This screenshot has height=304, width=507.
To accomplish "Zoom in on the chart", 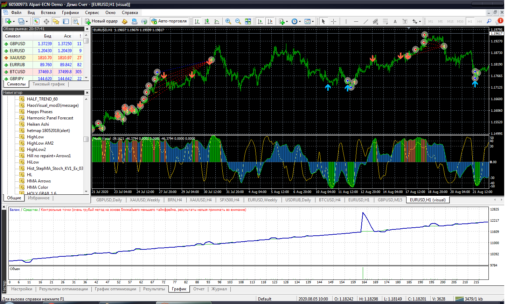I will coord(228,21).
